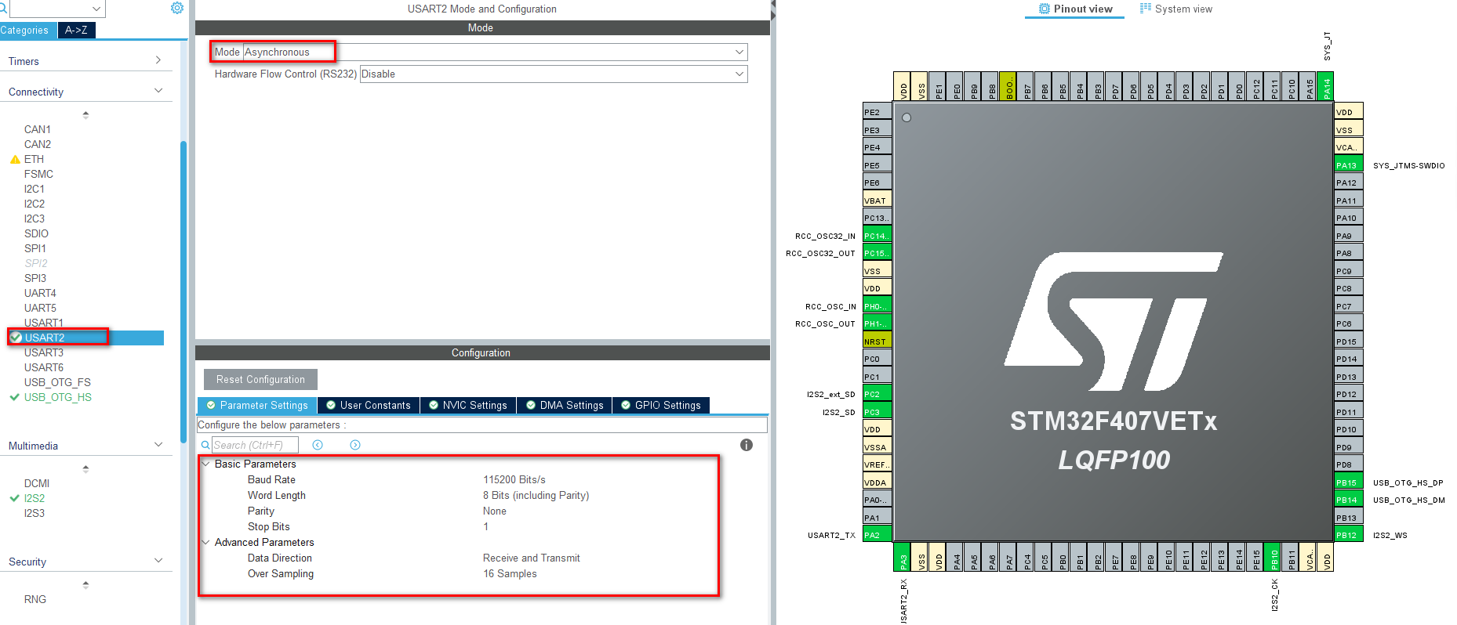Screen dimensions: 1457x625
Task: Select the A->Z sorting tab
Action: tap(77, 31)
